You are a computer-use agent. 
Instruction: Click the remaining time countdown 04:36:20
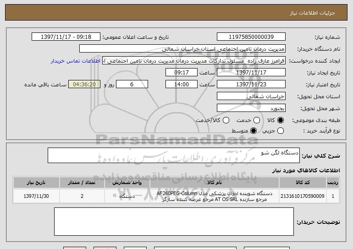[x=84, y=85]
